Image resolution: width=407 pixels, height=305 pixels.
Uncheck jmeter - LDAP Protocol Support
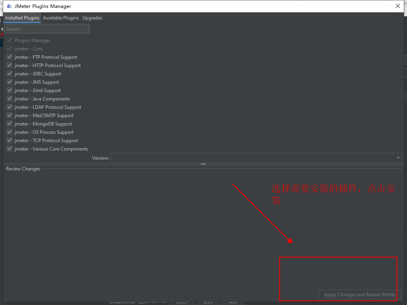[10, 107]
